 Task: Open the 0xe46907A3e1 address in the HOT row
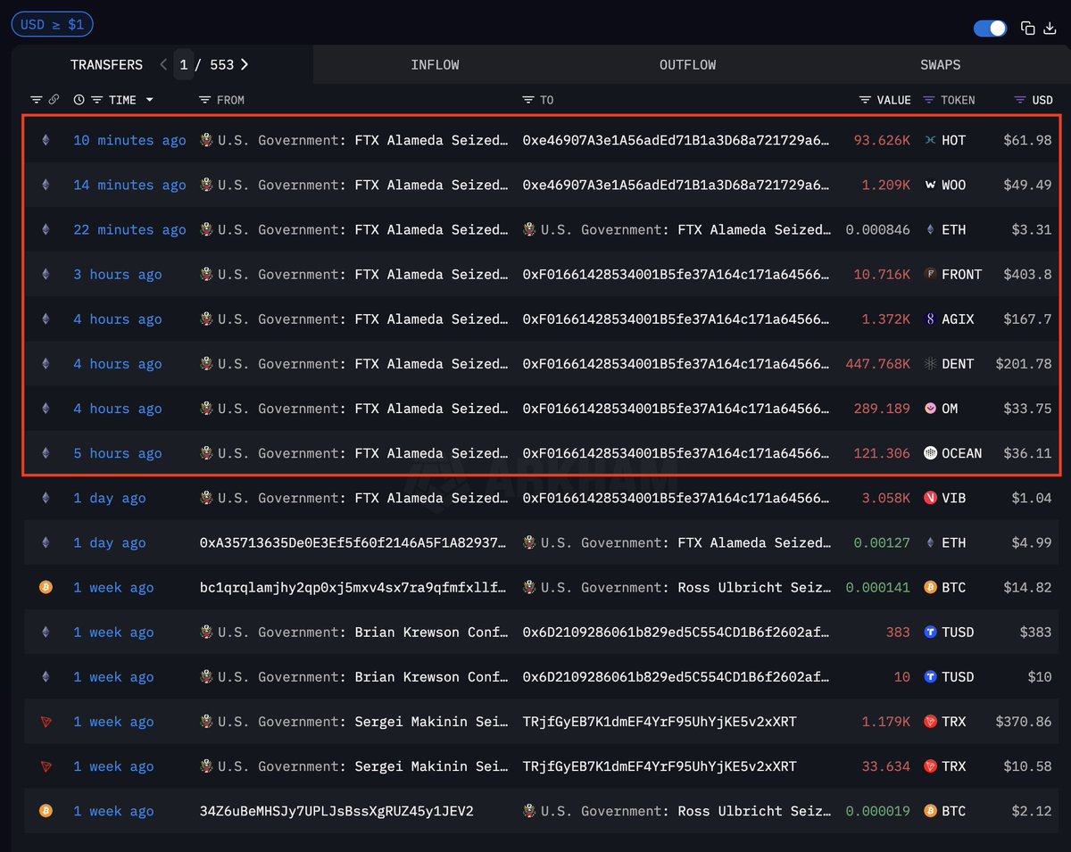[x=676, y=140]
